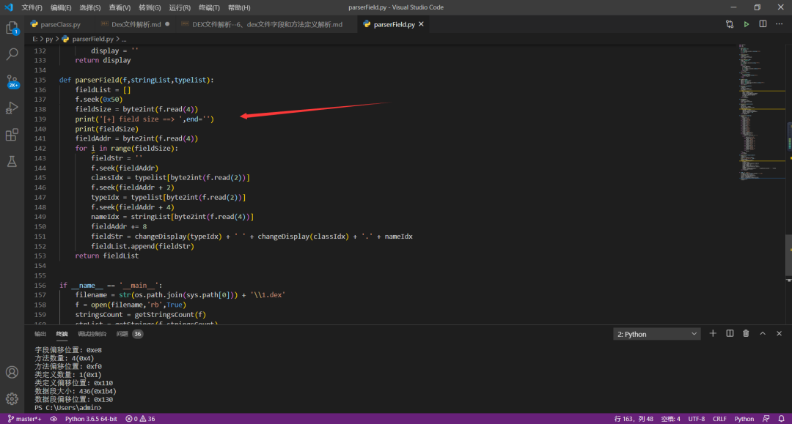Viewport: 792px width, 424px height.
Task: Open the E: drive breadcrumb
Action: 35,39
